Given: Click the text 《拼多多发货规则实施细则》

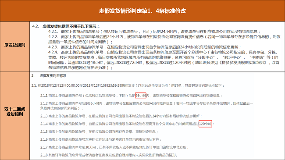Looking at the screenshot, I should pos(243,63).
